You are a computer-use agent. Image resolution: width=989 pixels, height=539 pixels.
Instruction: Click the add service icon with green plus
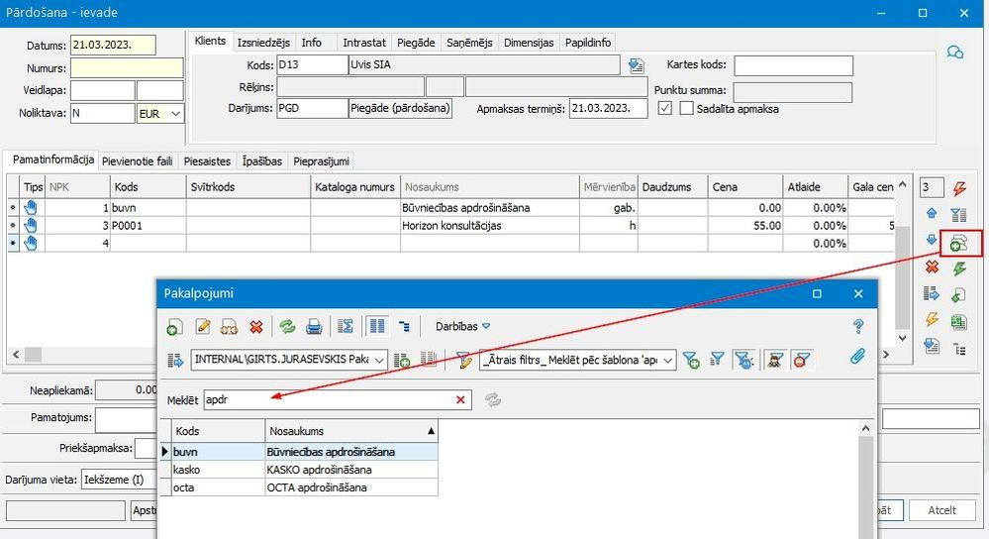click(x=959, y=243)
